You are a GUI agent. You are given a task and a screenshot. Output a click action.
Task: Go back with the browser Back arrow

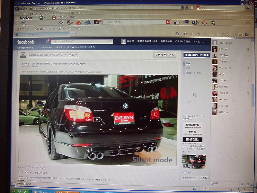coord(17,9)
